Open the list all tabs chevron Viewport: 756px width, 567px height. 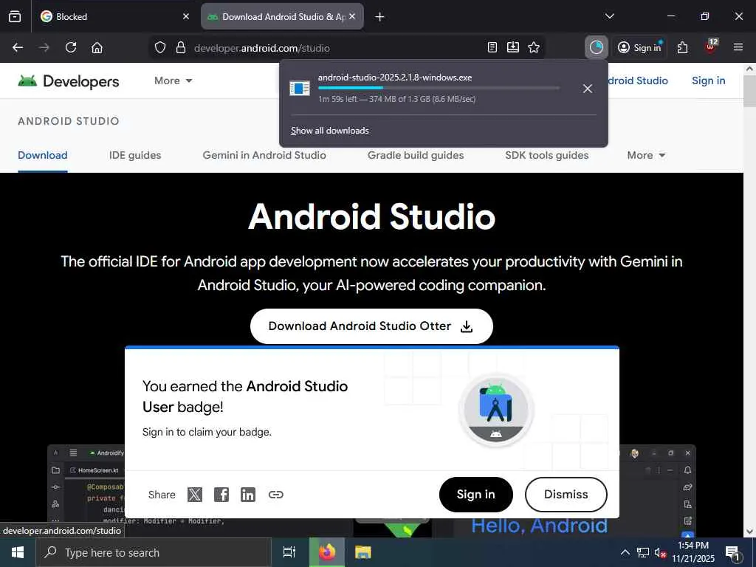610,16
